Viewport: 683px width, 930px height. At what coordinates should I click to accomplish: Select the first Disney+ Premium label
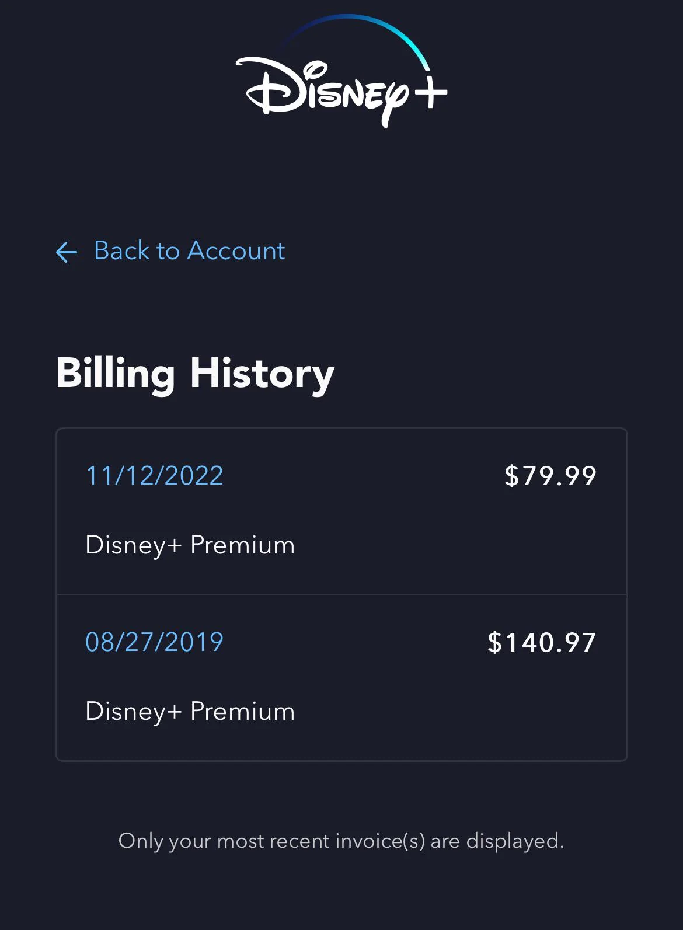click(x=190, y=545)
